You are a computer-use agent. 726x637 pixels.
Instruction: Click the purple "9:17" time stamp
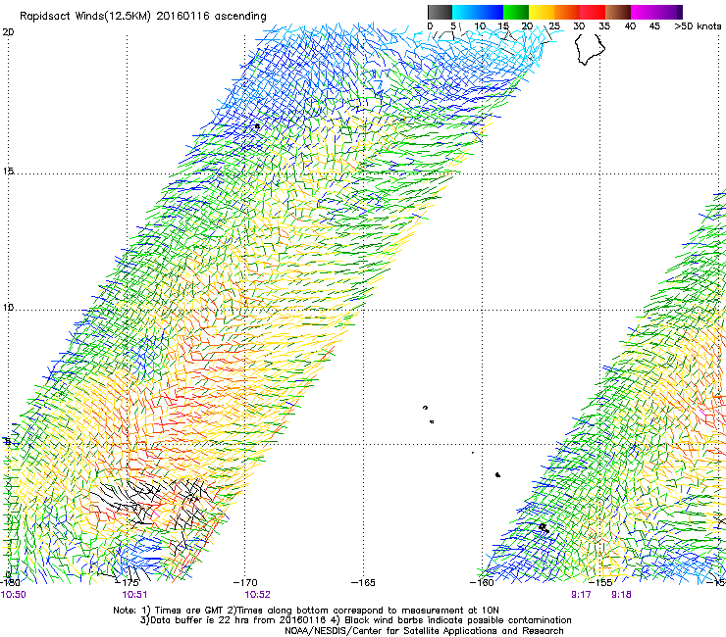(581, 595)
